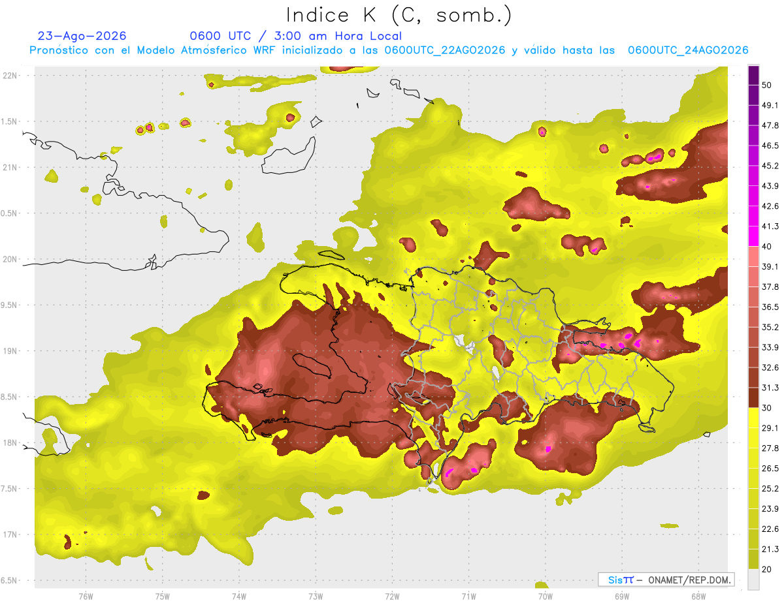Click the '75W' longitude label
The image size is (784, 605).
163,597
